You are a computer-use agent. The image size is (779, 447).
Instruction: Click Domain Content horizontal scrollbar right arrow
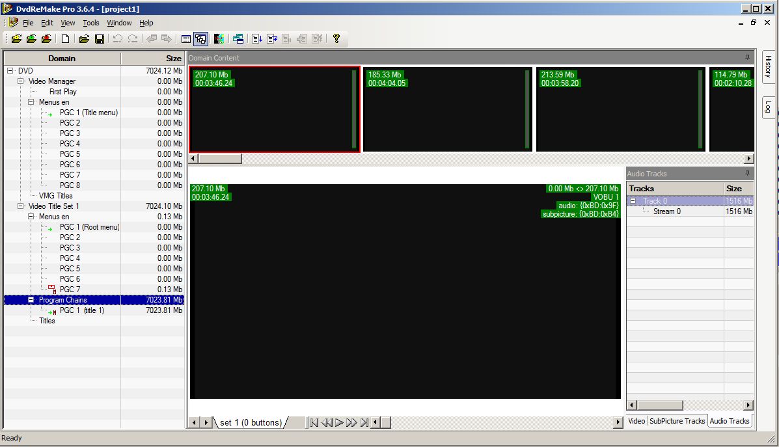(x=749, y=159)
